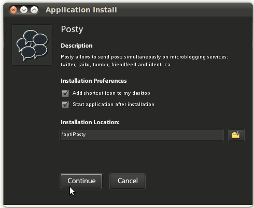This screenshot has width=254, height=208.
Task: Click the 'Posty allows to send posts' description line
Action: [x=144, y=57]
